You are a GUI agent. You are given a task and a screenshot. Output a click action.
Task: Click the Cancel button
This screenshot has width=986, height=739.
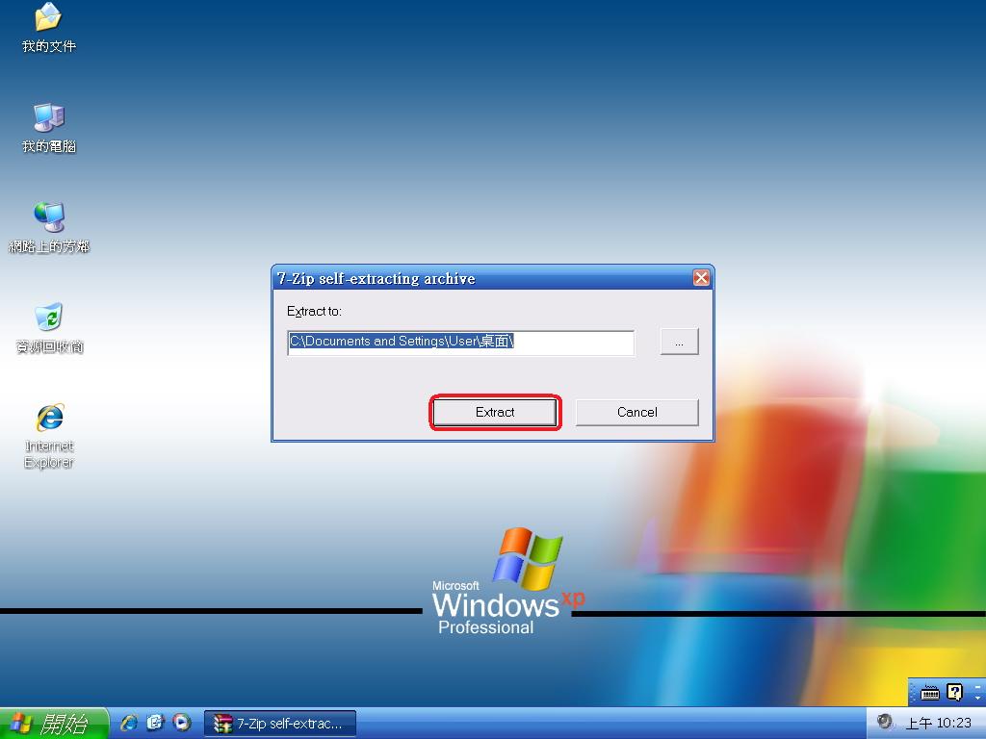(x=636, y=412)
